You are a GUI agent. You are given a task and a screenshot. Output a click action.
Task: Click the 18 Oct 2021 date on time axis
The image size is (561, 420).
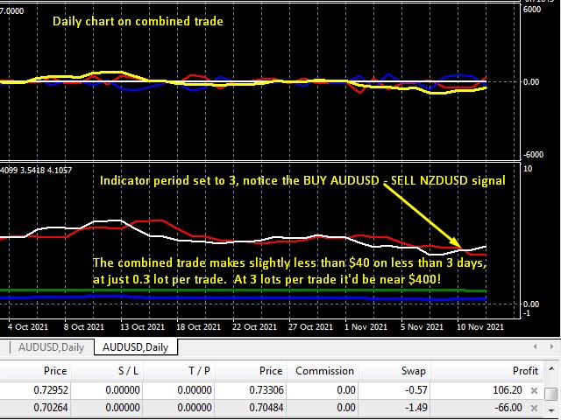tap(198, 326)
